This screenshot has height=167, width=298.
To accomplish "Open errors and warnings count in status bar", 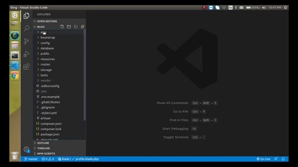I will pyautogui.click(x=47, y=159).
